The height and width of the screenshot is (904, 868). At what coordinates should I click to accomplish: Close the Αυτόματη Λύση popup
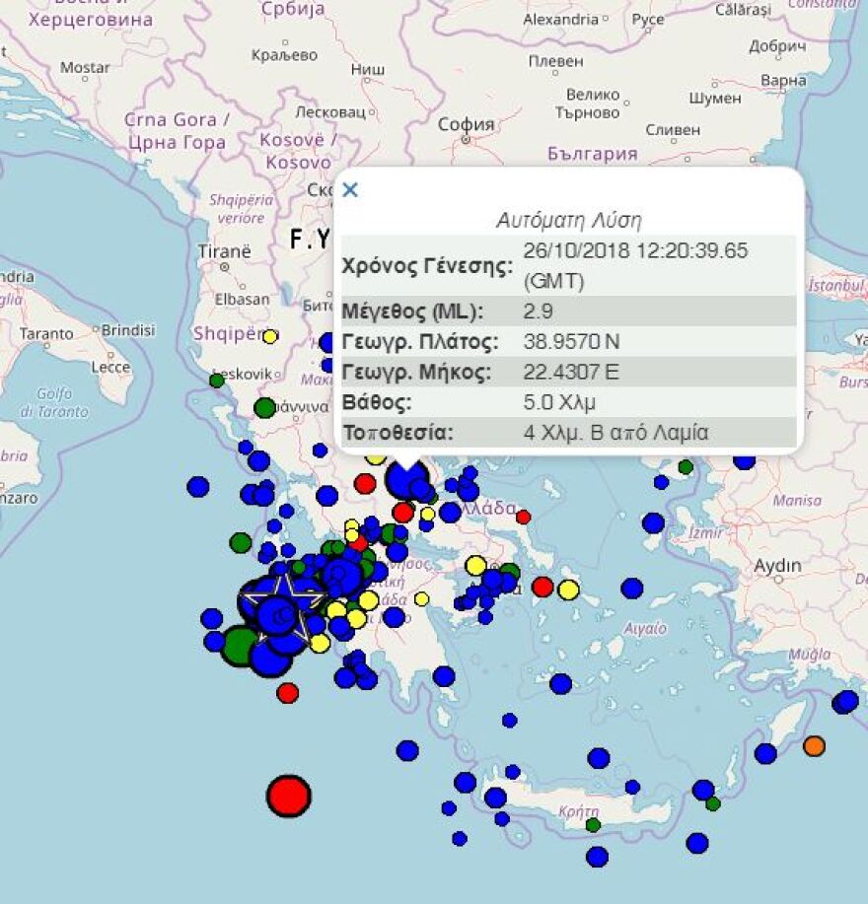point(348,190)
